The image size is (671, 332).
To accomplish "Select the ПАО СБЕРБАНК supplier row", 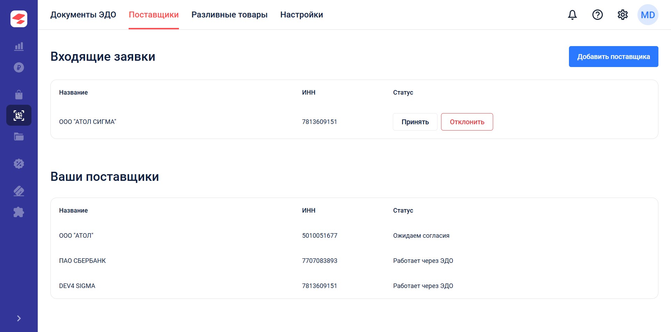I will pos(82,261).
